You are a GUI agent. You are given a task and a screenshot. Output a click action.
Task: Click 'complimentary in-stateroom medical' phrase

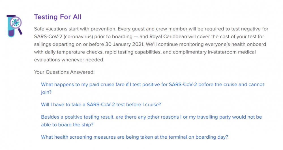coord(214,52)
